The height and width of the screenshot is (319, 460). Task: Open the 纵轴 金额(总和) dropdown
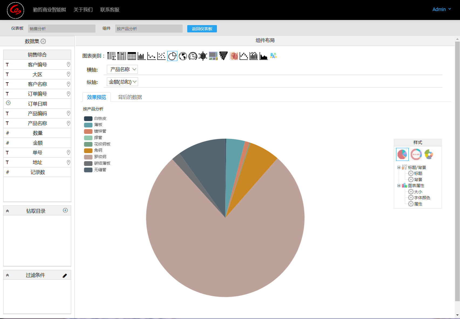[122, 82]
